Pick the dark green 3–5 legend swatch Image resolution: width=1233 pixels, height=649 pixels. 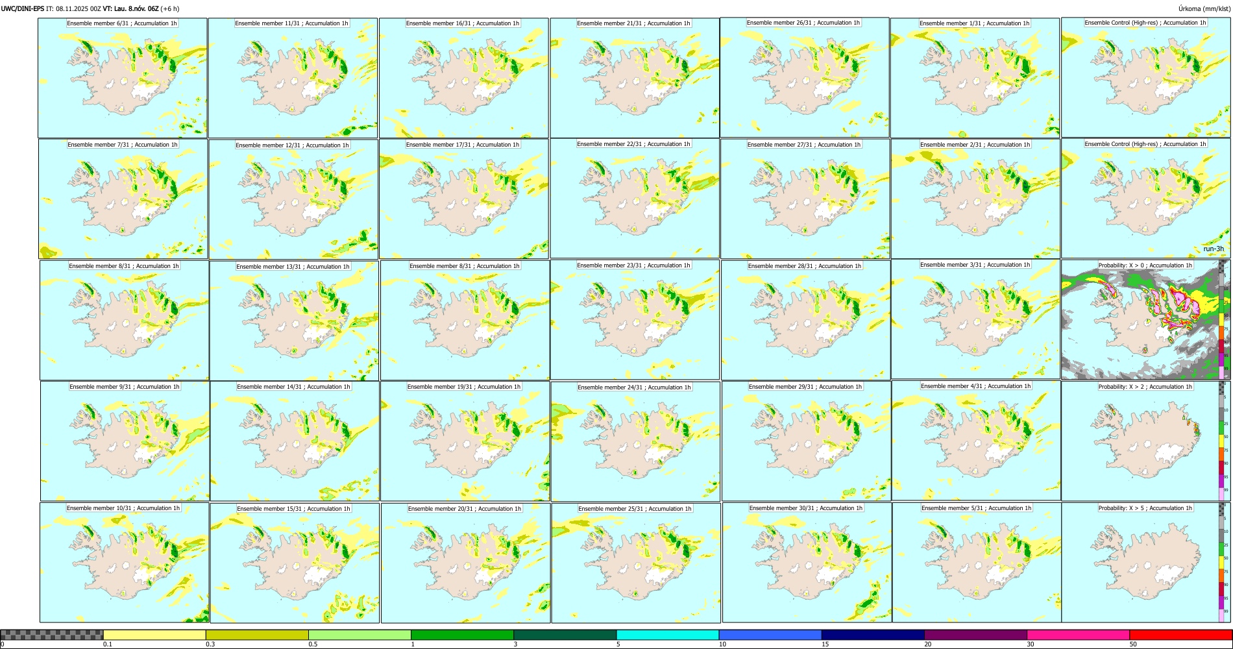tap(565, 635)
